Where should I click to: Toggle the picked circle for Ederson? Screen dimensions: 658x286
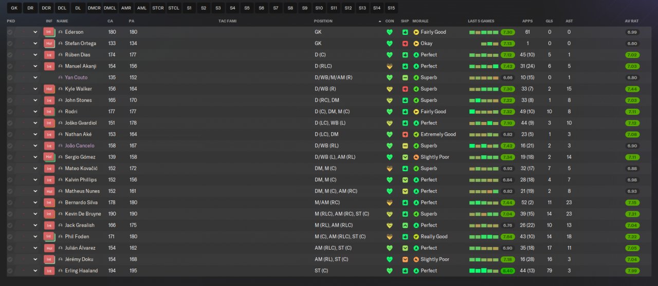pyautogui.click(x=10, y=32)
